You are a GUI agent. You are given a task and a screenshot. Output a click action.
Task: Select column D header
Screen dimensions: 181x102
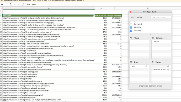coord(148,8)
